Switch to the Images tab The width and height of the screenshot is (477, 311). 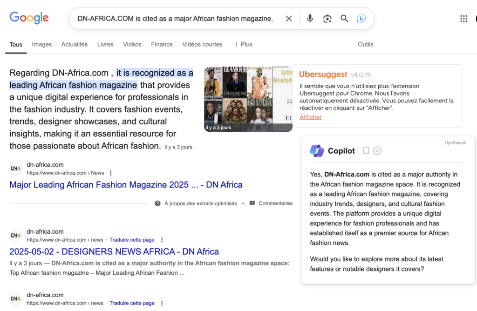tap(41, 44)
